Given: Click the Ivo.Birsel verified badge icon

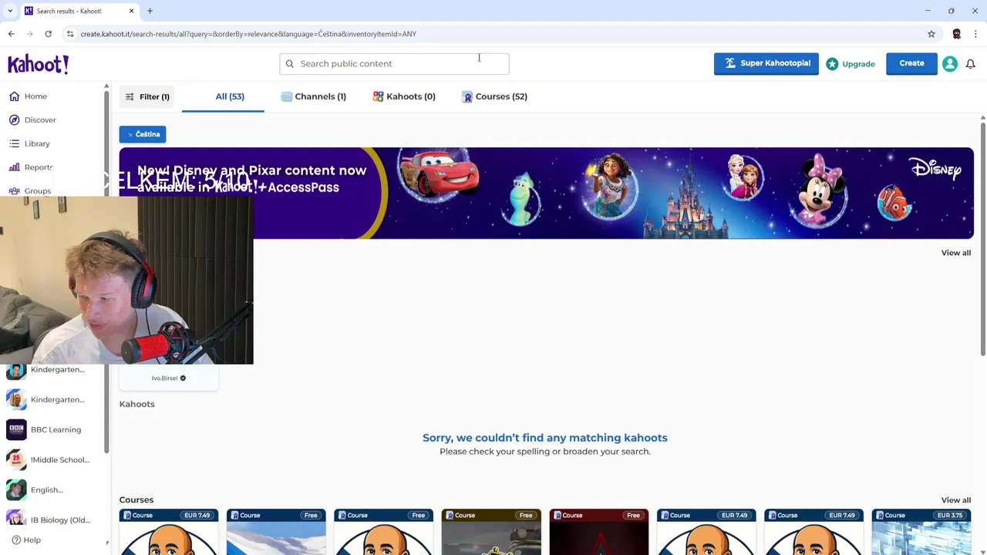Looking at the screenshot, I should tap(183, 378).
